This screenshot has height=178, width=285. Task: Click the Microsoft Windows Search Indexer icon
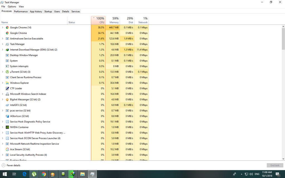click(7, 94)
